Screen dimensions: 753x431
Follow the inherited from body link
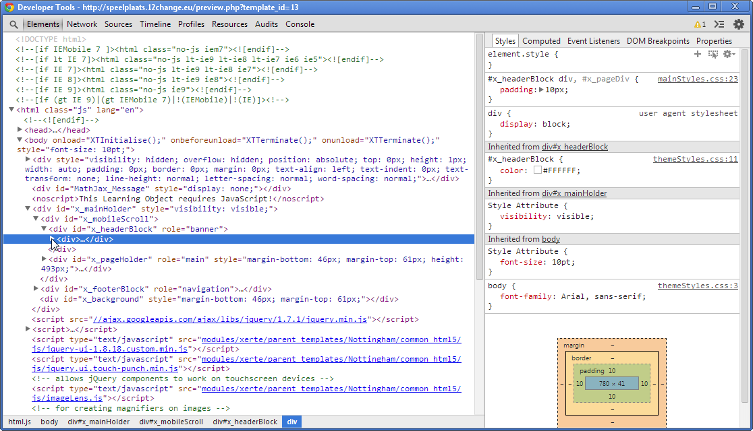(x=551, y=239)
